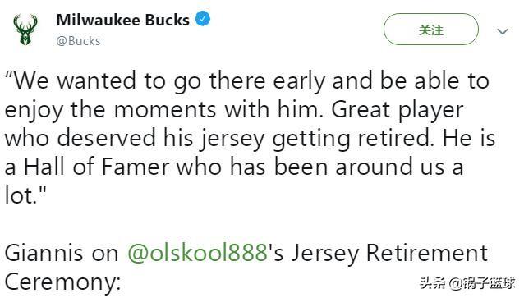The width and height of the screenshot is (524, 298).
Task: Follow the account with the 关注 button
Action: coord(431,30)
